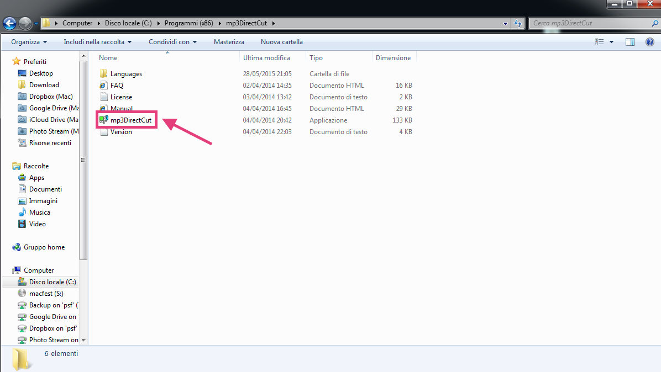Focus the 'Cerca mp3DirectCut' search field
The height and width of the screenshot is (372, 661).
(590, 23)
